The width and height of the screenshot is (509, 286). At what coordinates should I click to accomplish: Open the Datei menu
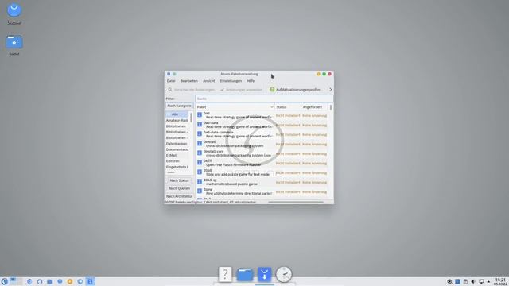[x=171, y=81]
